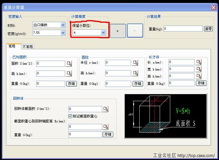Open the 密度 density dropdown
Screen dimensions: 219x160
(x=63, y=33)
